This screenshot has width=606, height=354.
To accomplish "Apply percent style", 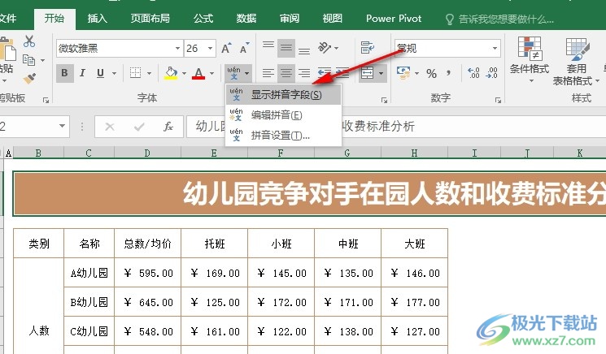I will pos(431,73).
